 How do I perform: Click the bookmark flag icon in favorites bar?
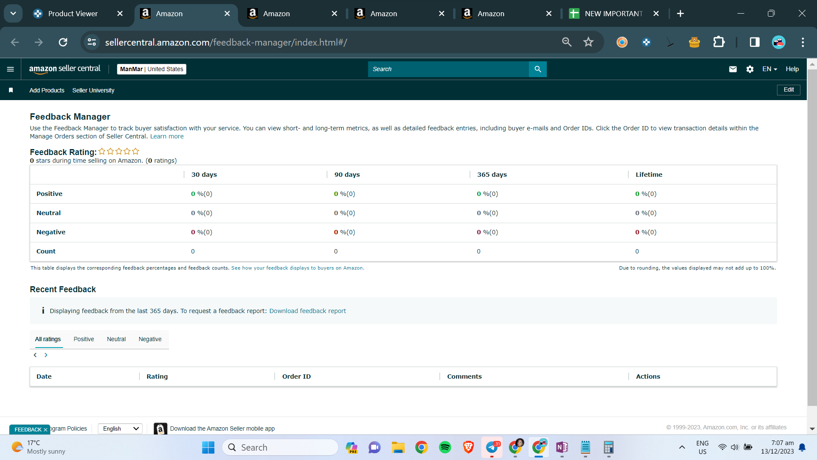[x=11, y=90]
